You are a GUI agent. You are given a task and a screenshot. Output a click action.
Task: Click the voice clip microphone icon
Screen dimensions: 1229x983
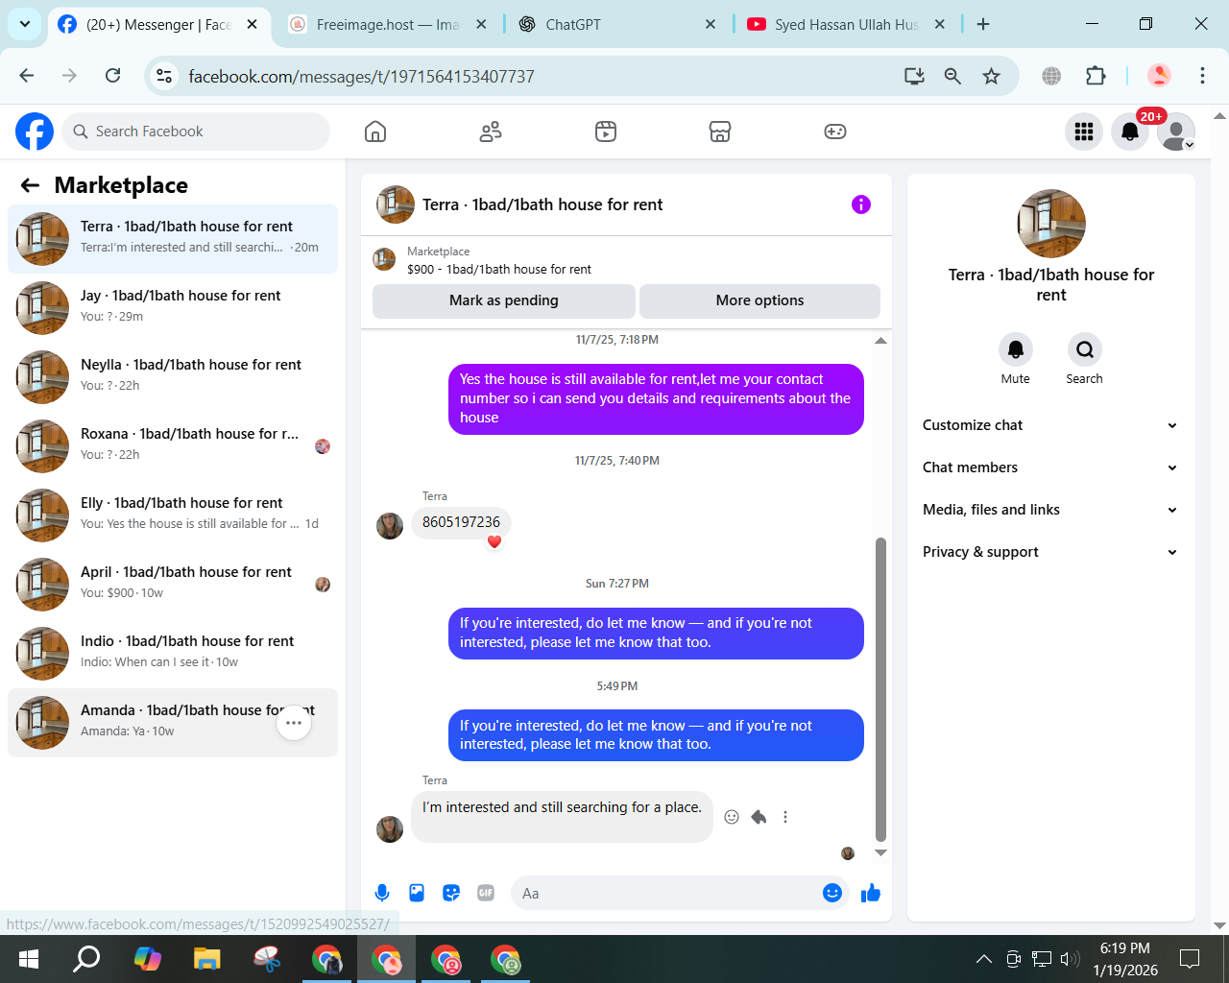[x=382, y=893]
